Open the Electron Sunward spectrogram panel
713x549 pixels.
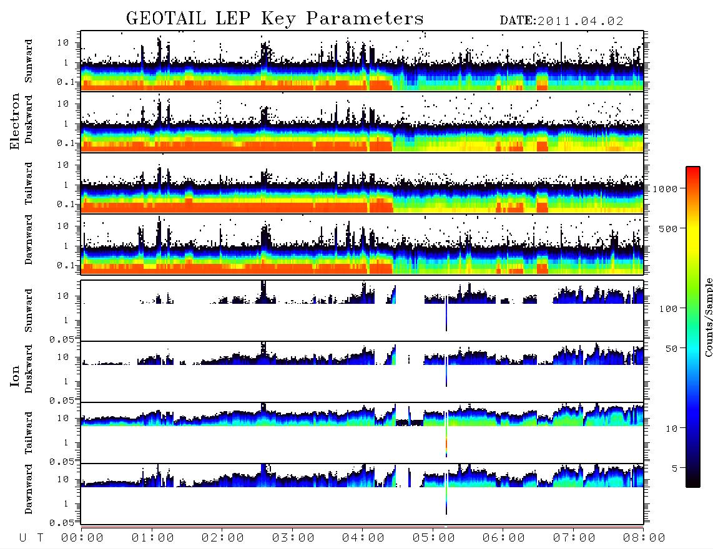362,61
